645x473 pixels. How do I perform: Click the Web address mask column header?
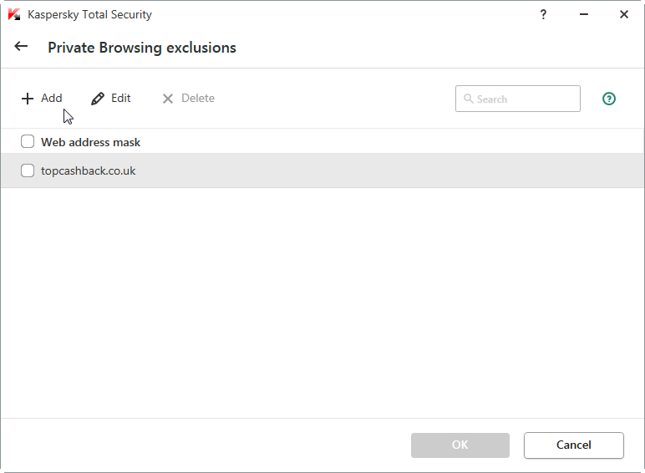click(90, 142)
